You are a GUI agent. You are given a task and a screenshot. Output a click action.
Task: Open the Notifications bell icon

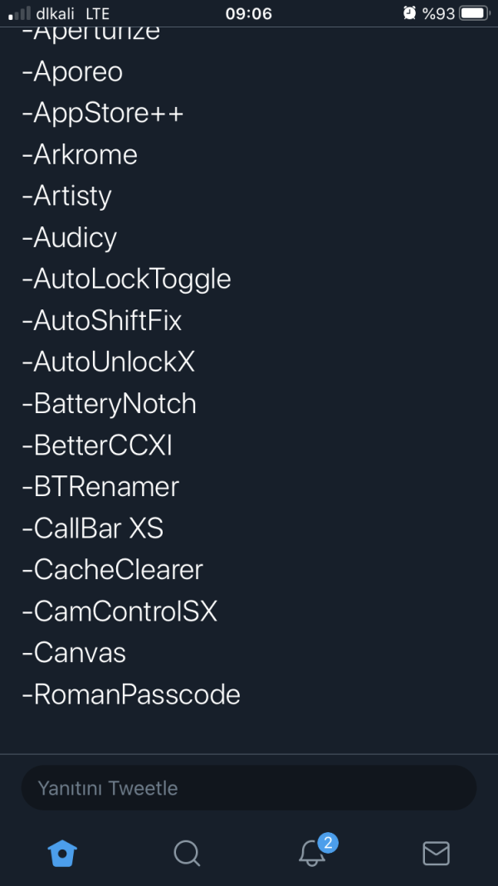click(x=312, y=854)
